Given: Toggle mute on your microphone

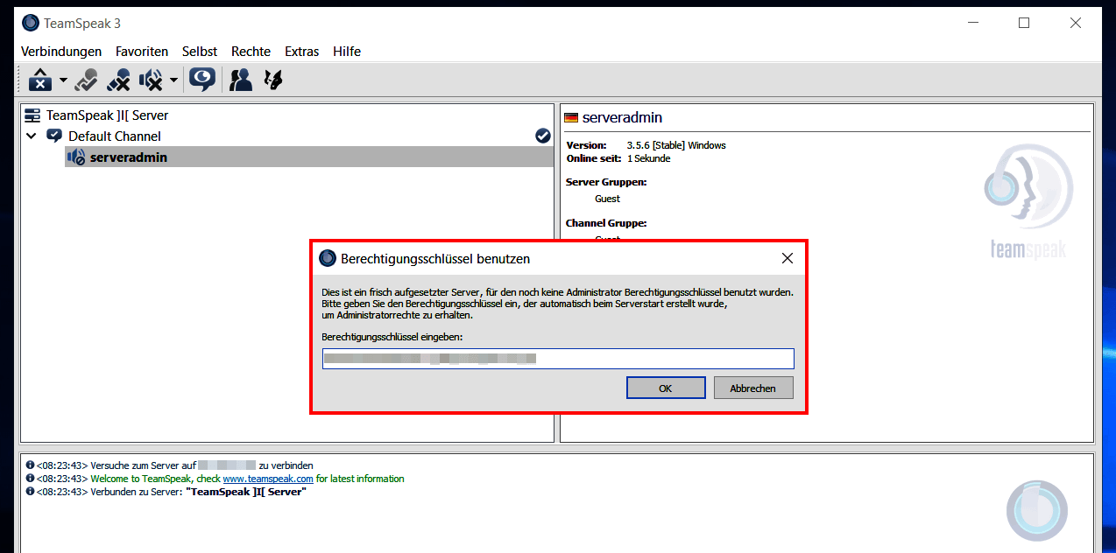Looking at the screenshot, I should [x=118, y=80].
